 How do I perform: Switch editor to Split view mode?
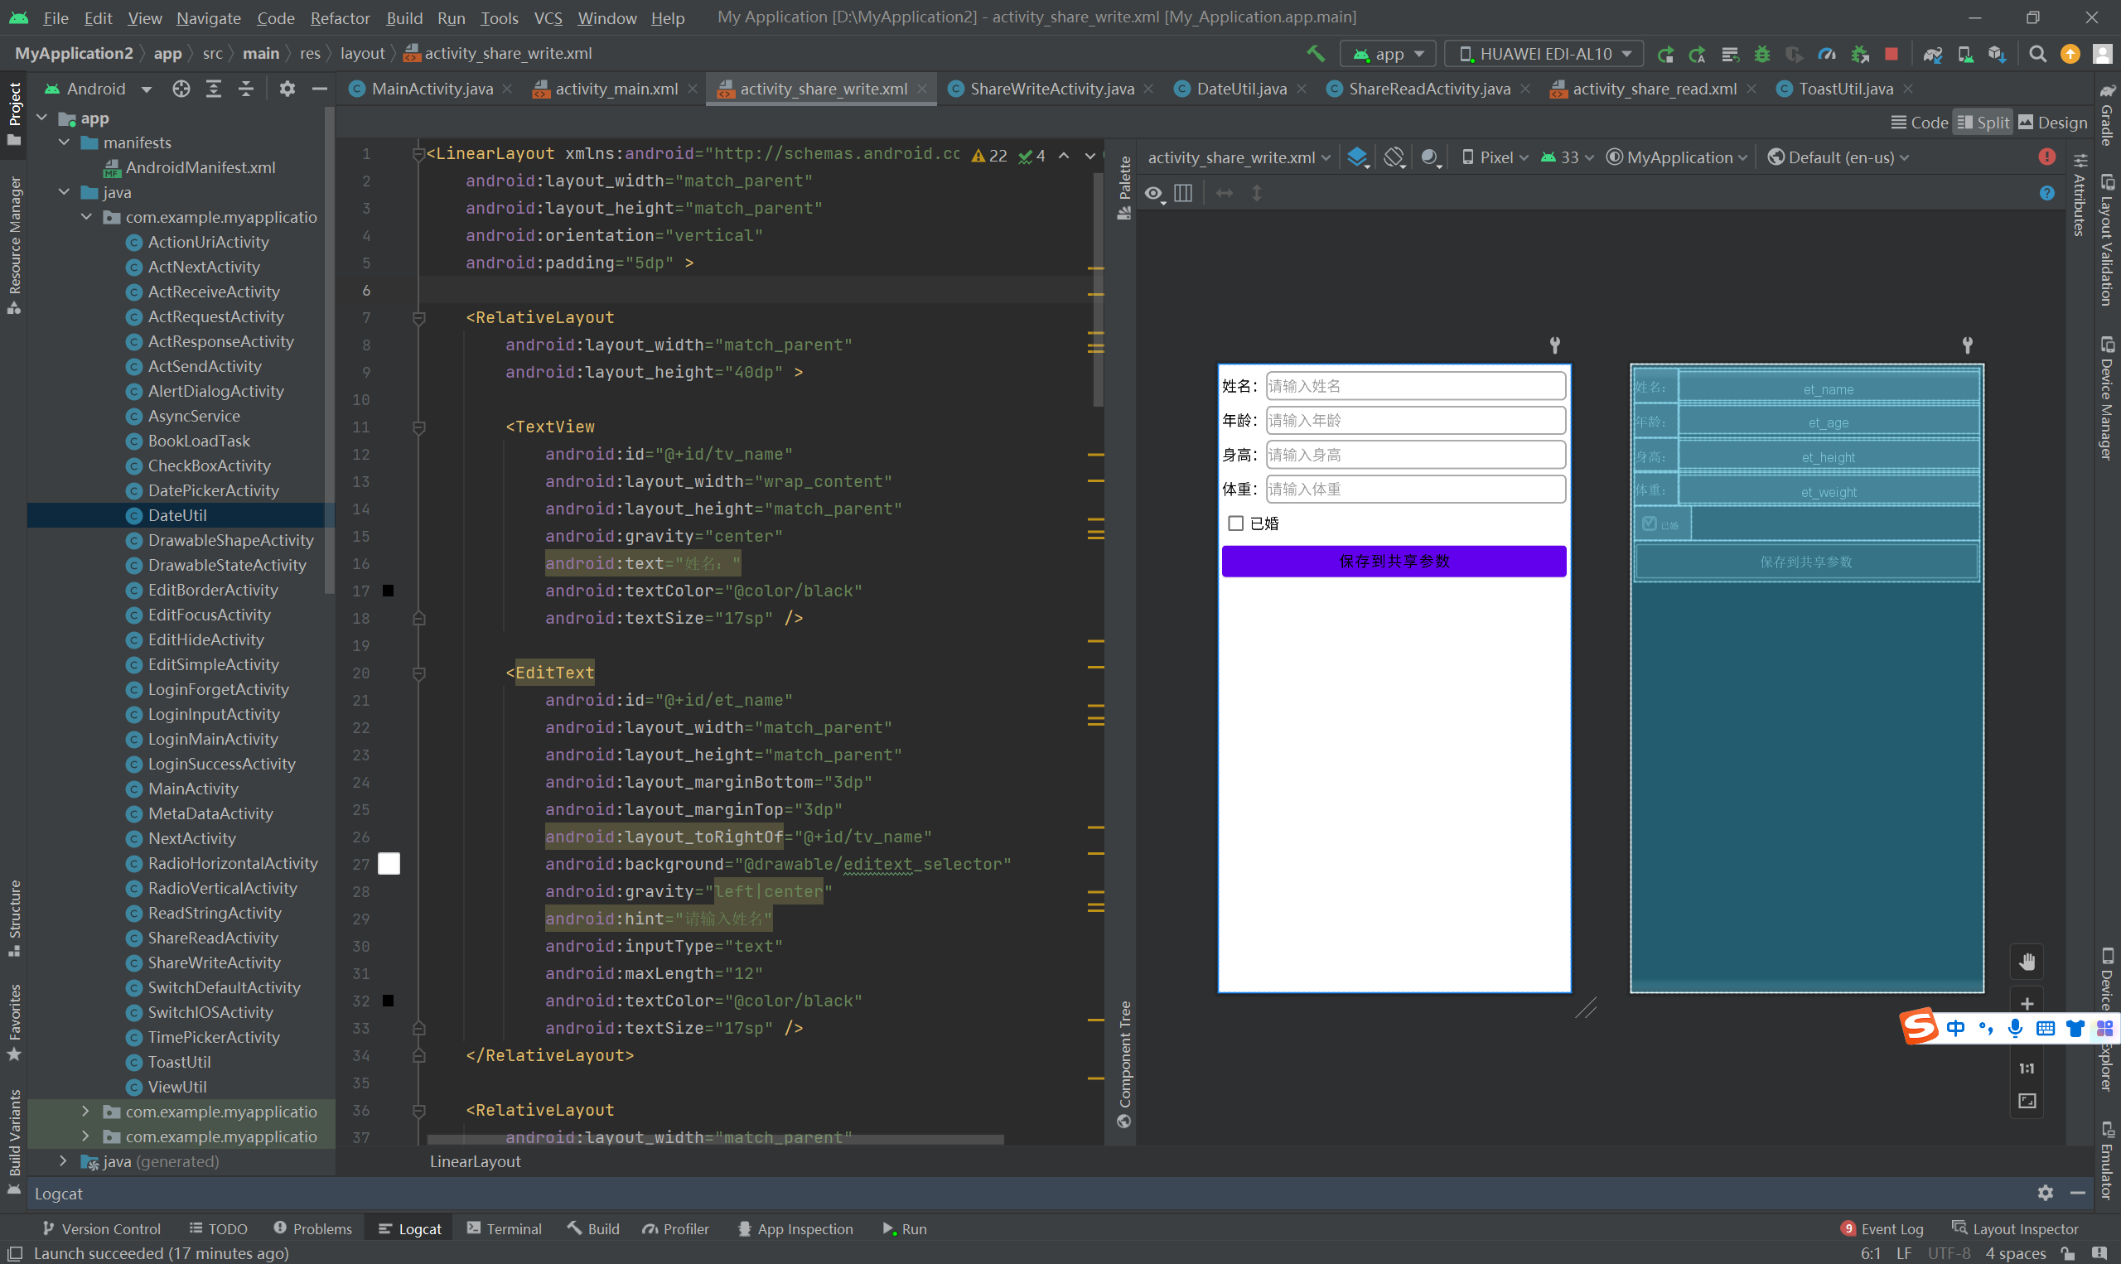1983,123
